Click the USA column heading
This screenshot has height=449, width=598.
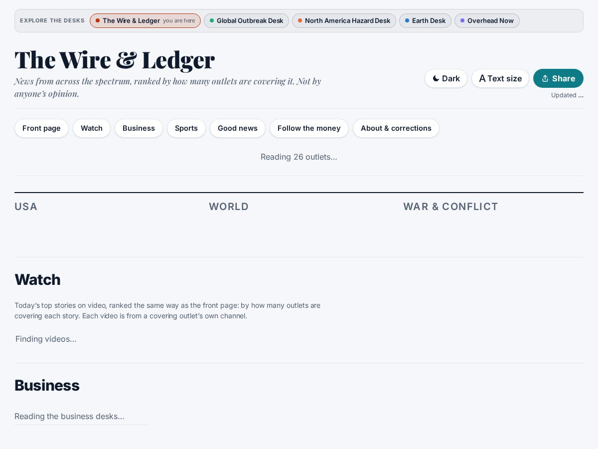click(26, 207)
